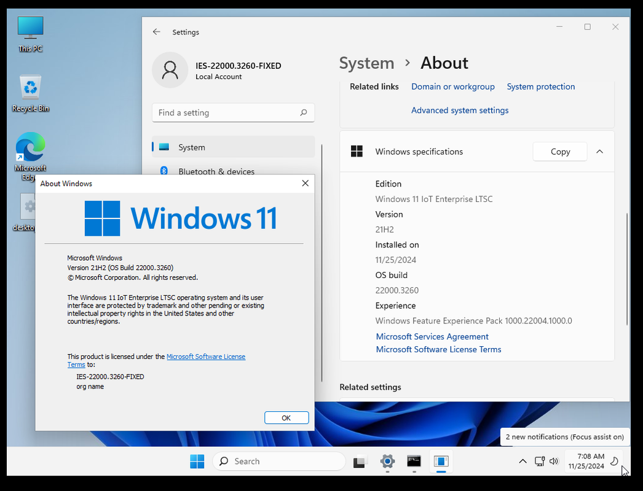Open Domain or workgroup link
Viewport: 643px width, 491px height.
(x=452, y=87)
